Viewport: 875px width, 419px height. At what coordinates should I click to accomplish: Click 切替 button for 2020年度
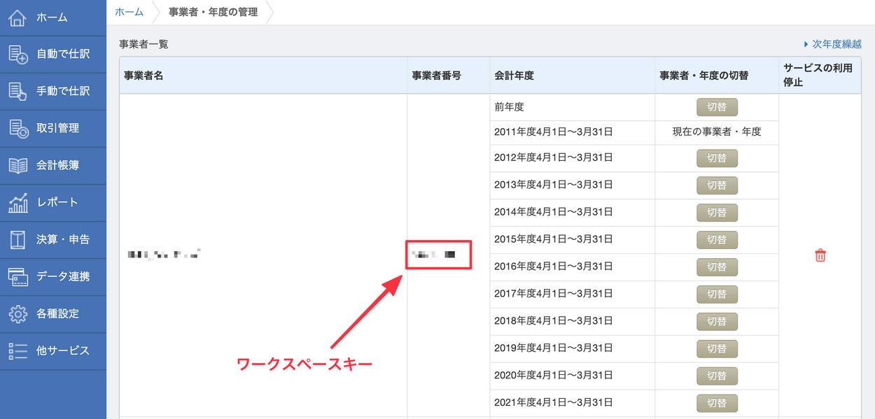pyautogui.click(x=717, y=376)
